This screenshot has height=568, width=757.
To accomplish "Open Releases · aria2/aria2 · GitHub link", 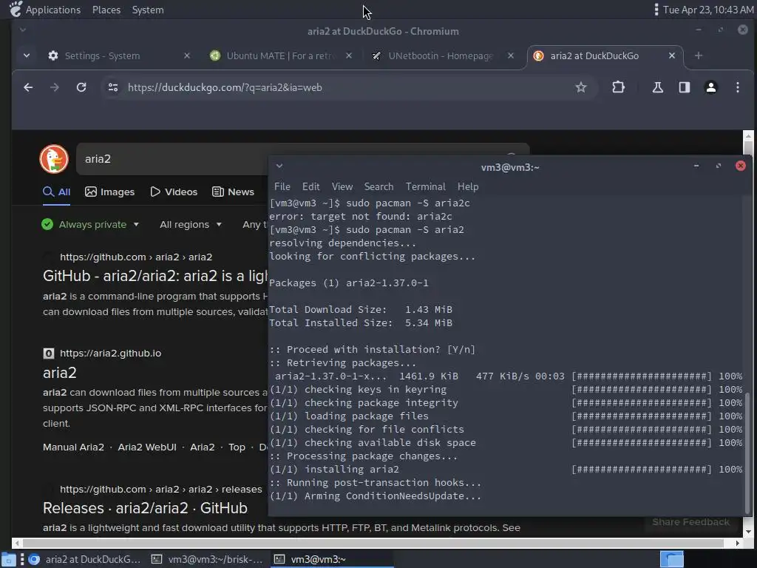I will click(x=145, y=508).
